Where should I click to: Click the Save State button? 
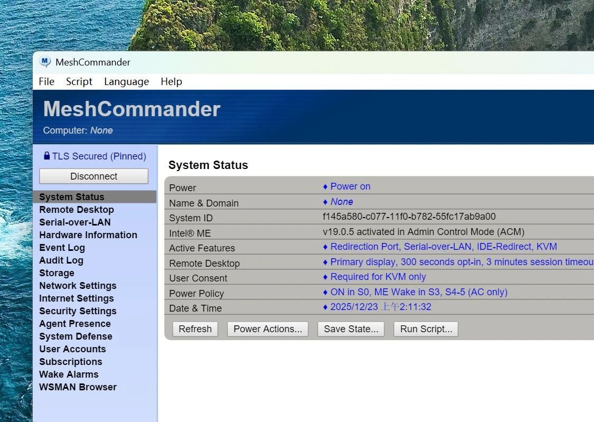[x=351, y=329]
